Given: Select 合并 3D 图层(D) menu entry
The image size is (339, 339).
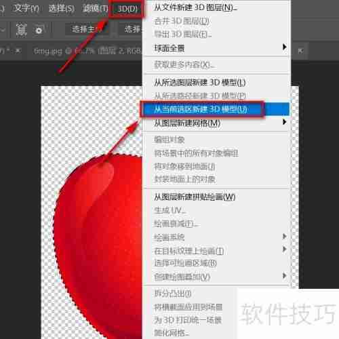Looking at the screenshot, I should click(216, 22).
